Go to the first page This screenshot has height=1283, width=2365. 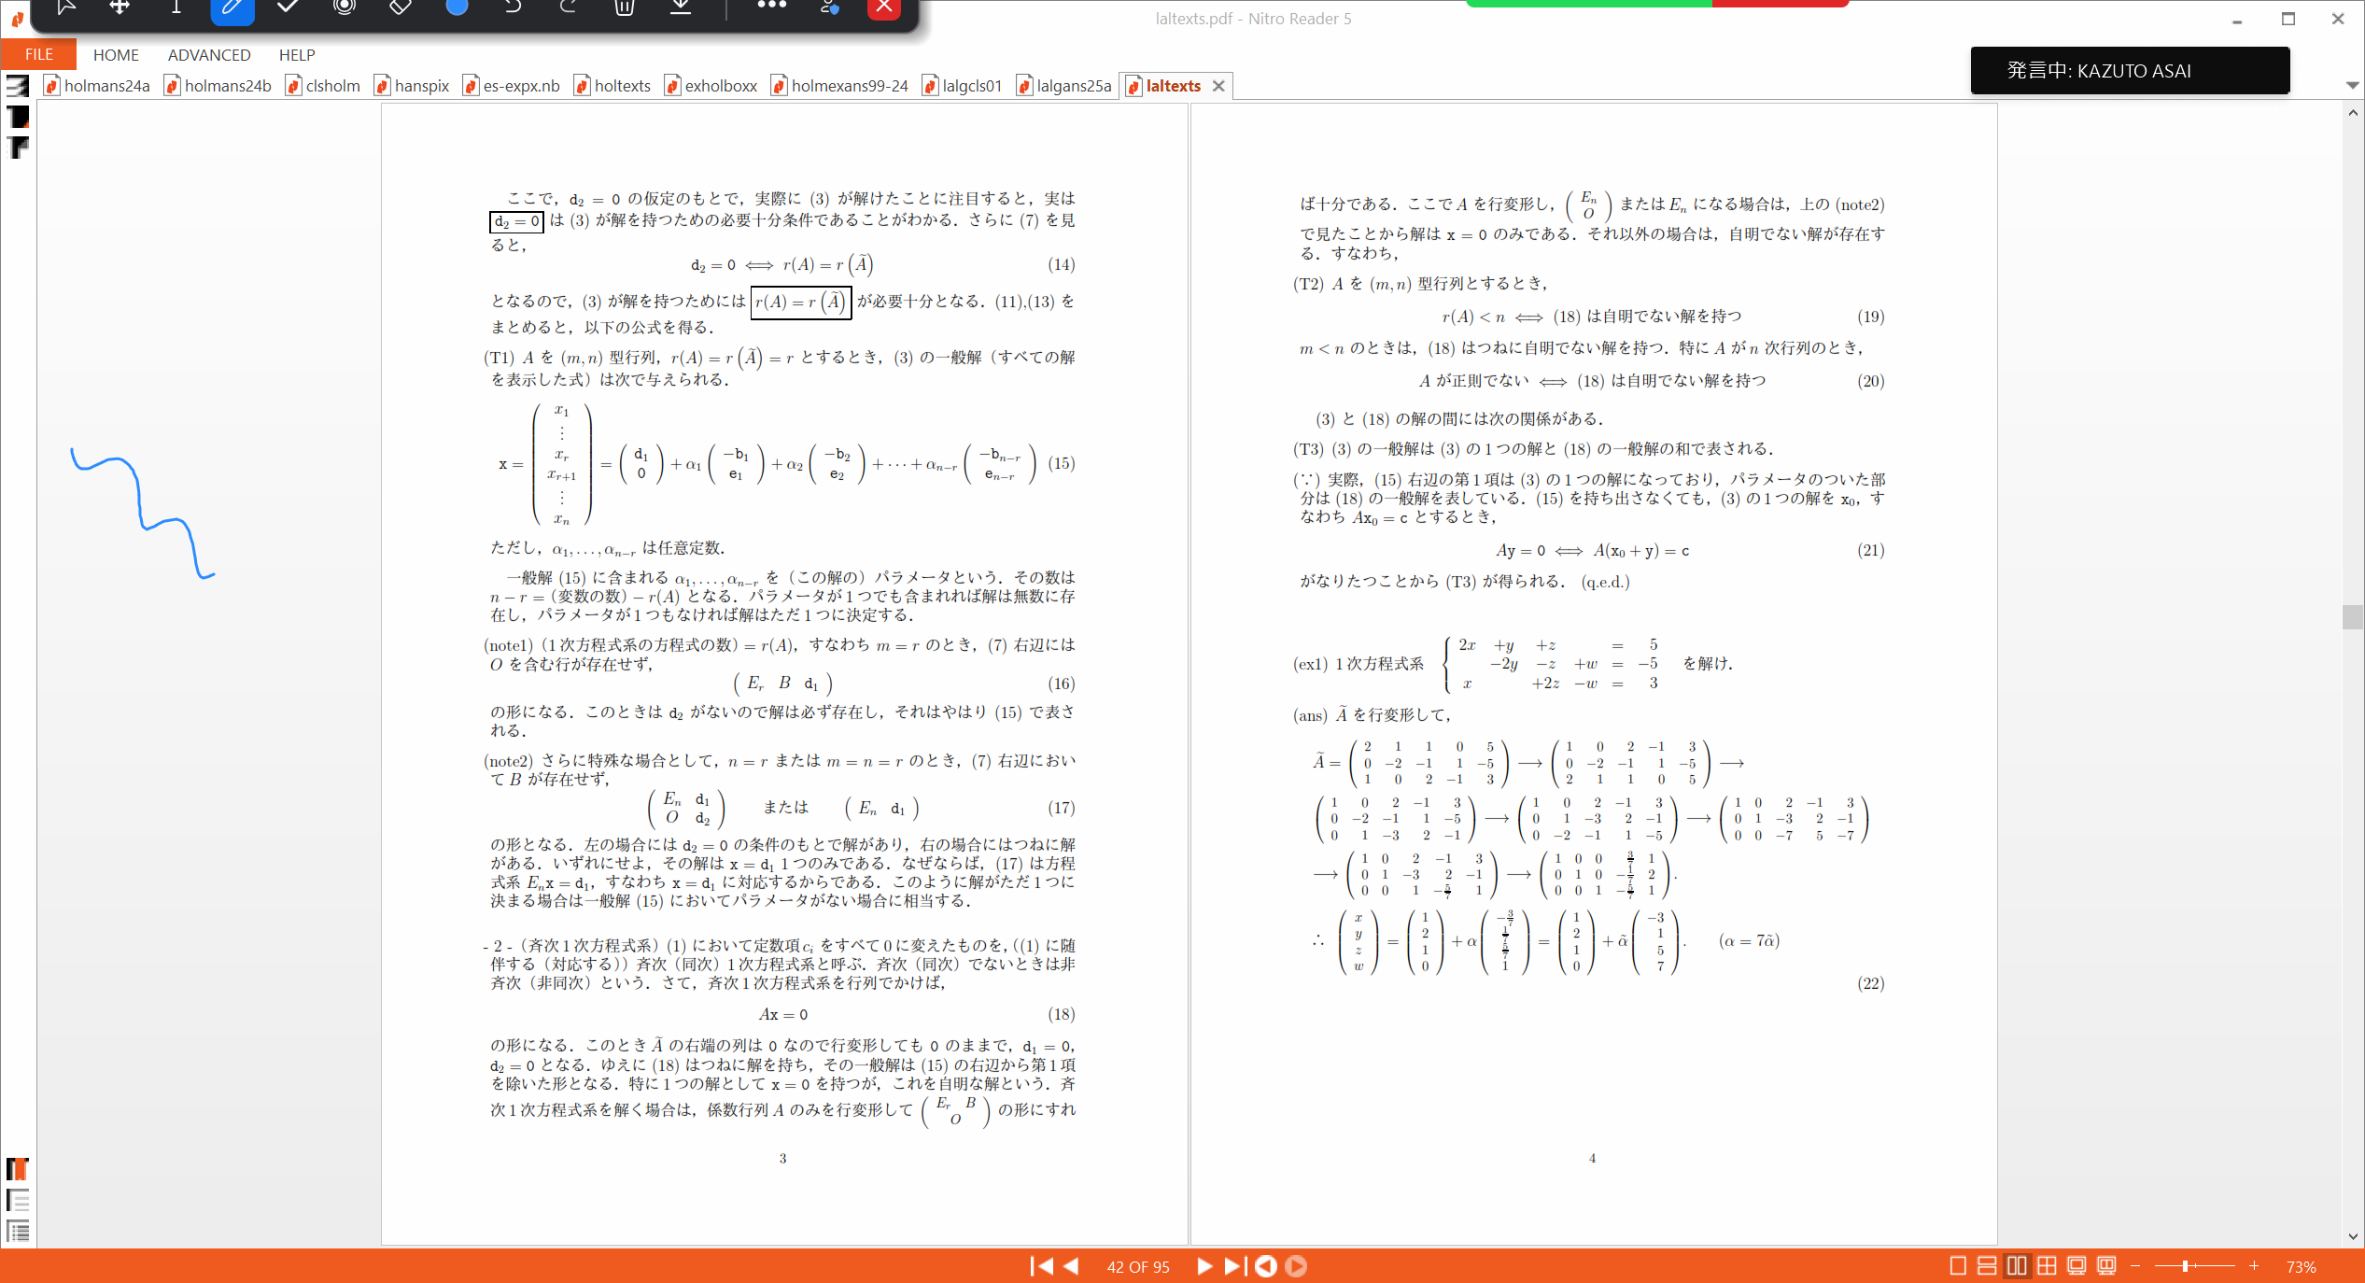point(1042,1266)
